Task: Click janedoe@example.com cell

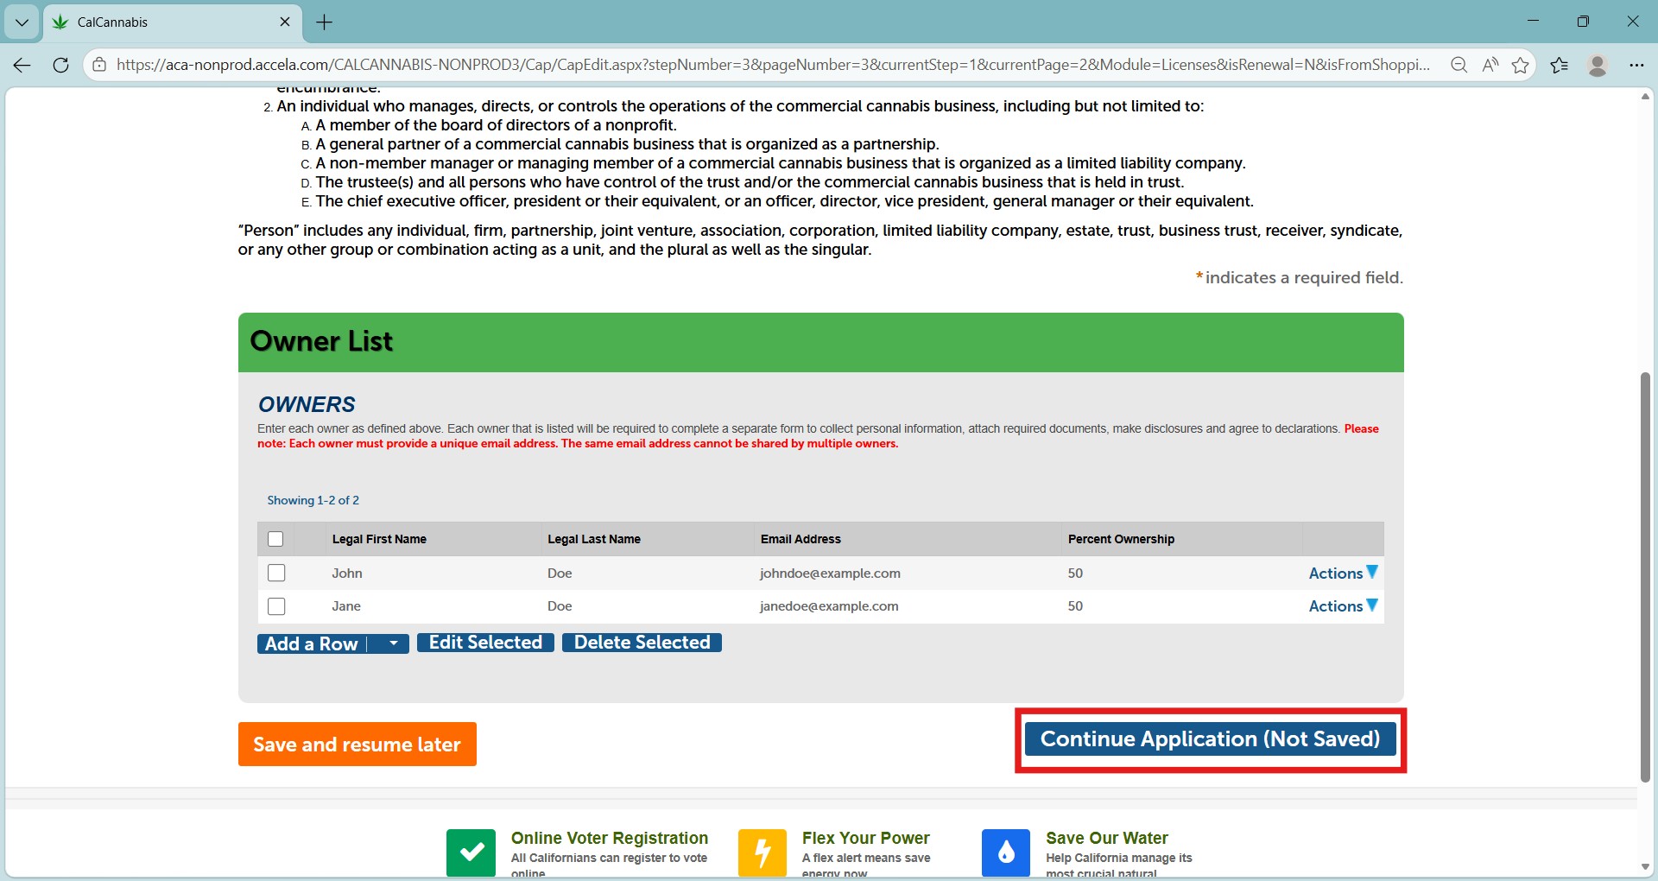Action: pyautogui.click(x=829, y=606)
